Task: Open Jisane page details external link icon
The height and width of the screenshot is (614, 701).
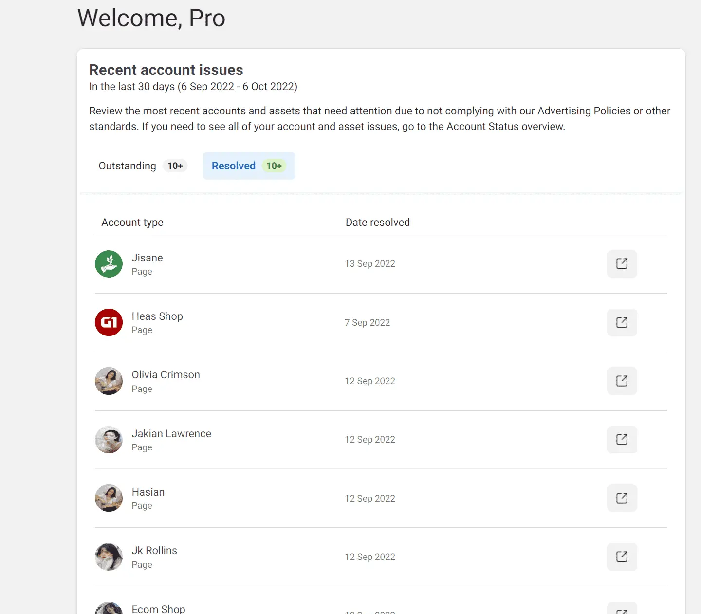Action: click(622, 264)
